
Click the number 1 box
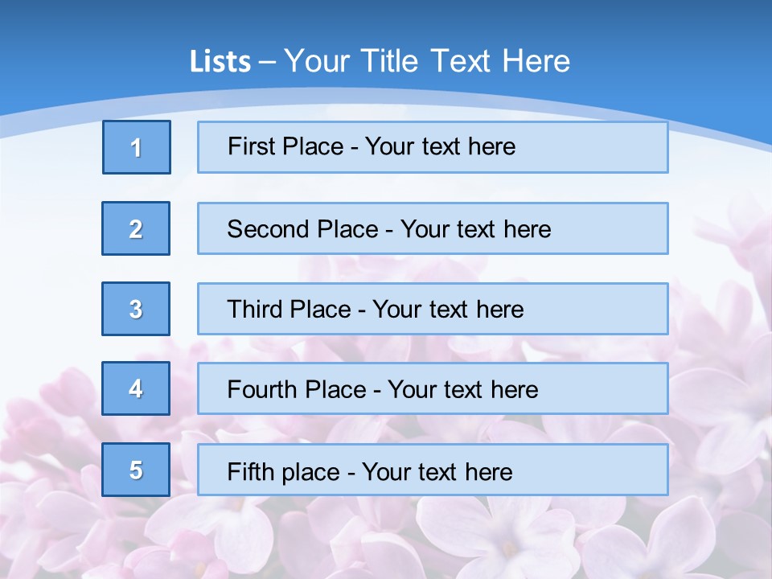(137, 147)
